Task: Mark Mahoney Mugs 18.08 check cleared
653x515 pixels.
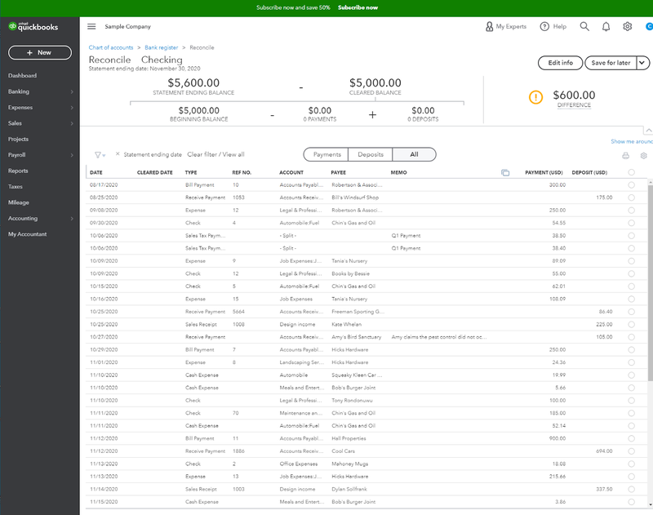Action: [631, 464]
